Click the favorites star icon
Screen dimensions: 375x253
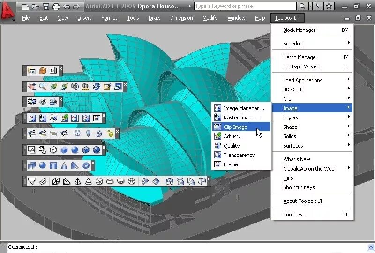tap(329, 6)
